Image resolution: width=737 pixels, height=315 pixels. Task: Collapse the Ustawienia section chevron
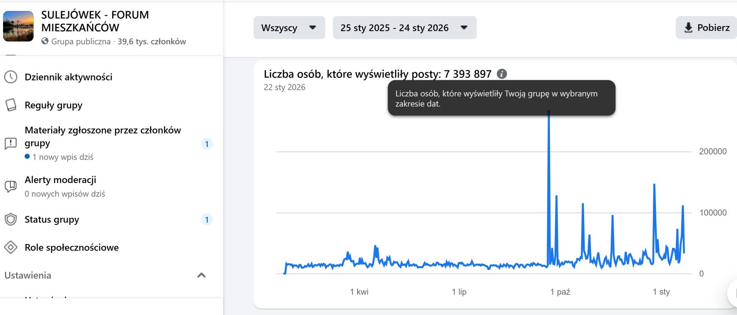click(x=201, y=275)
